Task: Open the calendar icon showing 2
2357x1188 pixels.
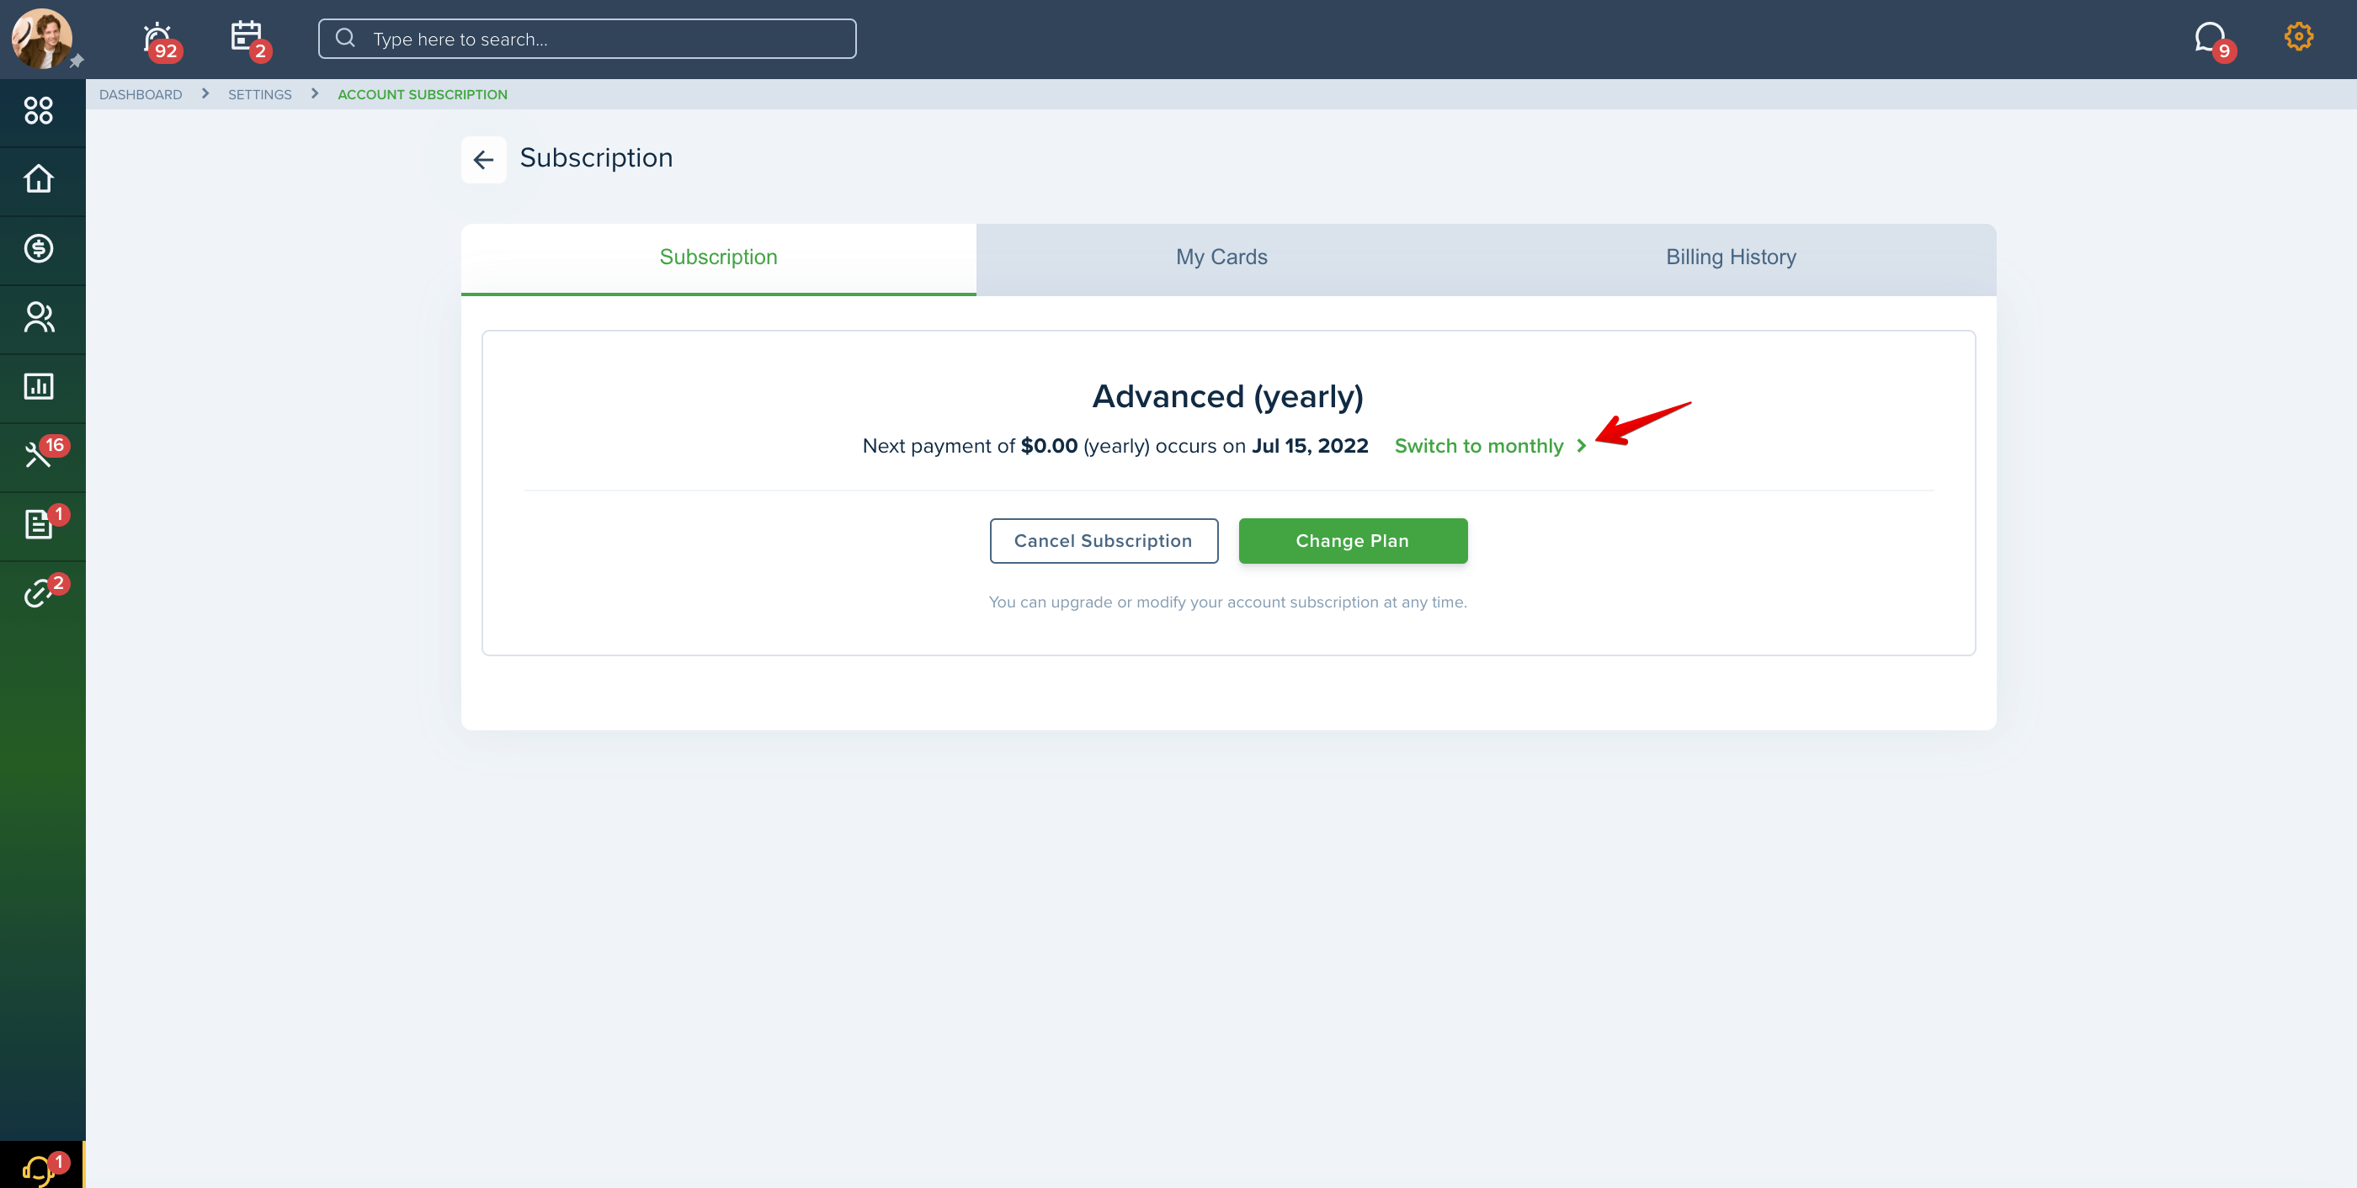Action: tap(247, 39)
